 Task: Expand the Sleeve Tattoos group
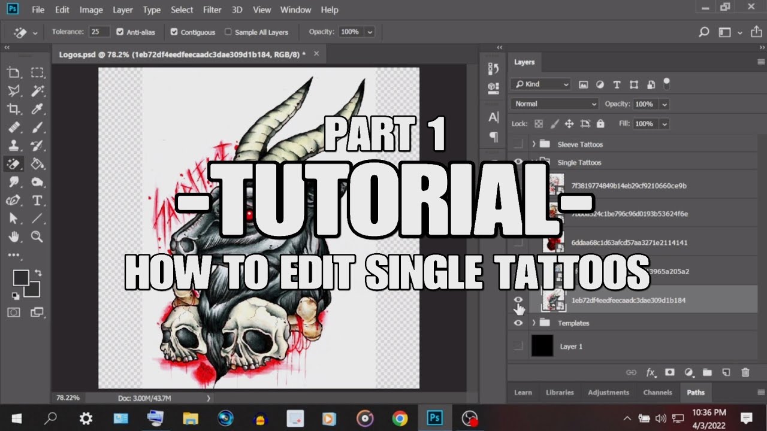(534, 144)
